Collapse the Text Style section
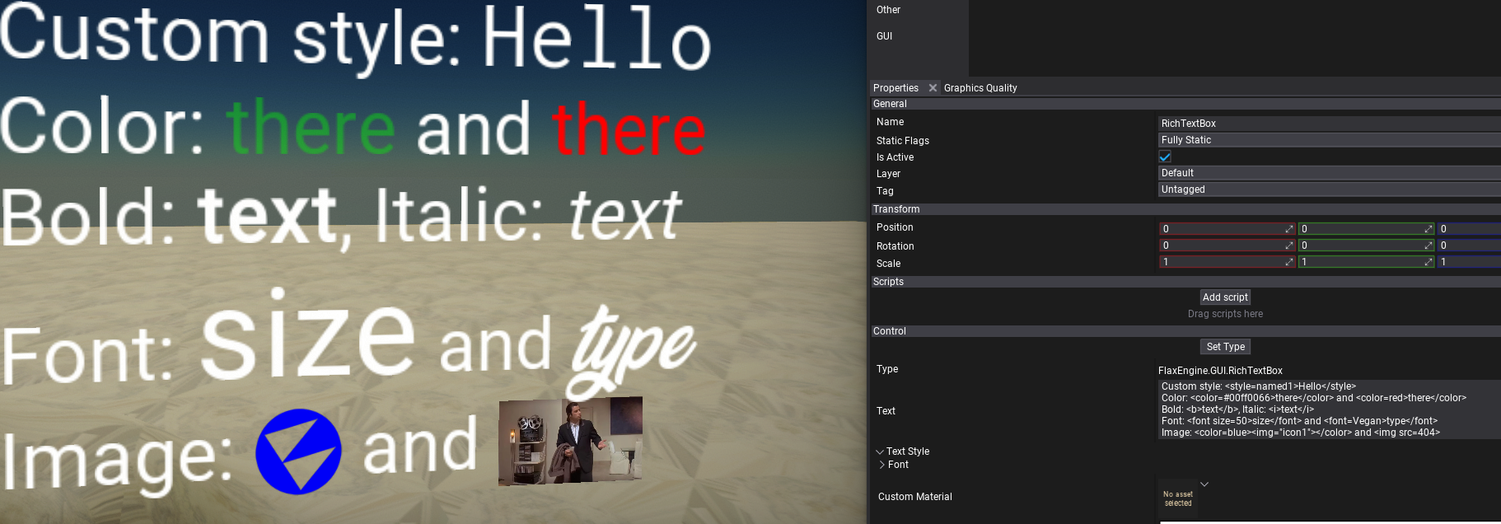The width and height of the screenshot is (1501, 524). coord(880,451)
